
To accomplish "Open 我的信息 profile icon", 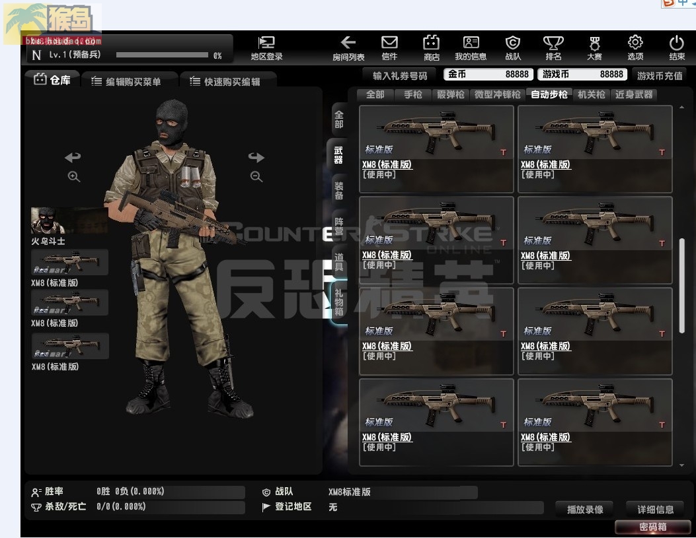I will (471, 48).
